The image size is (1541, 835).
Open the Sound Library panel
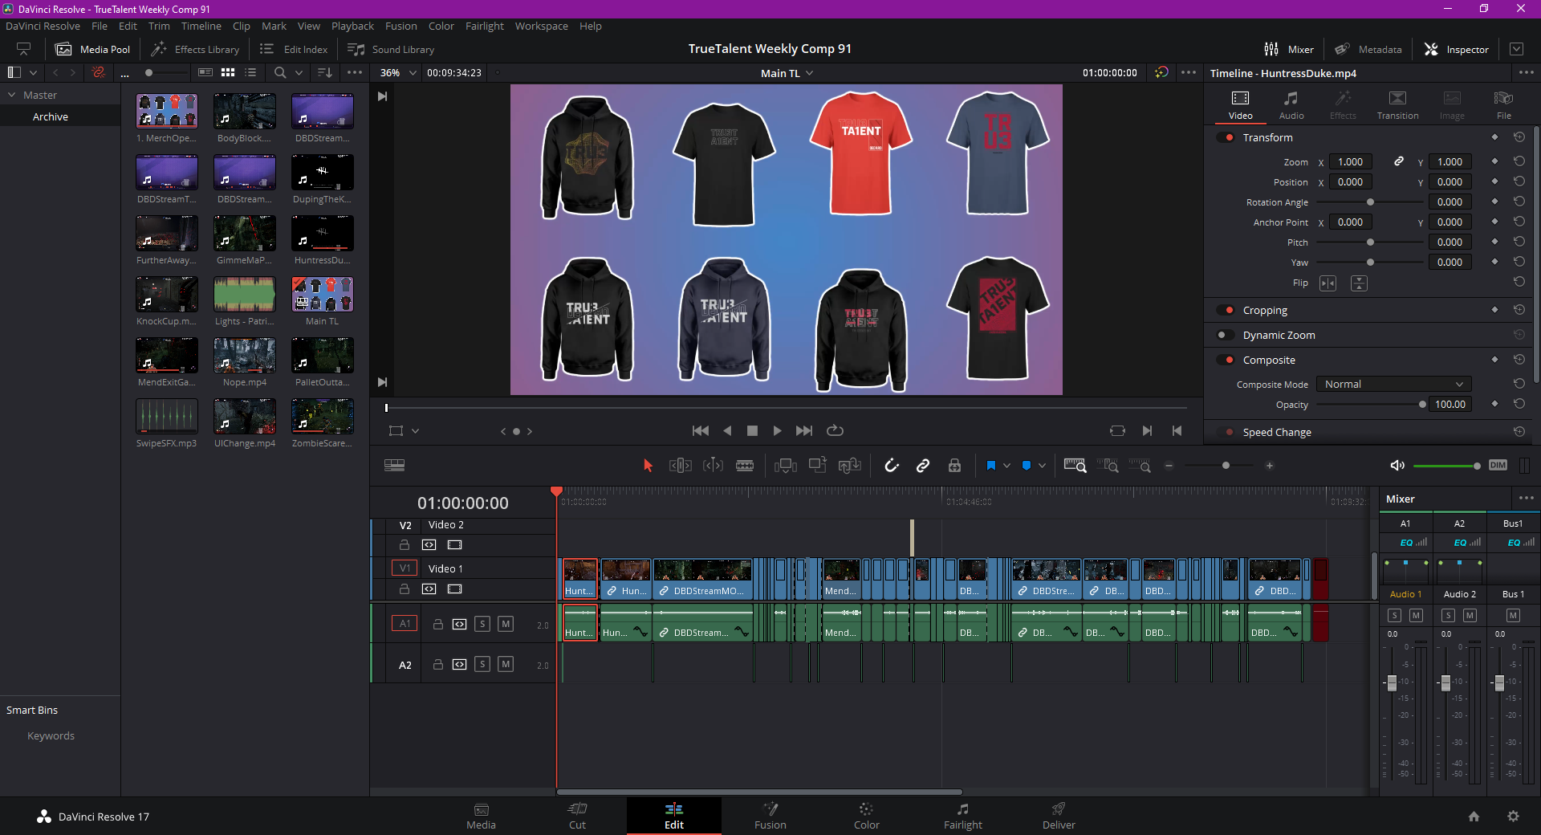pyautogui.click(x=391, y=49)
